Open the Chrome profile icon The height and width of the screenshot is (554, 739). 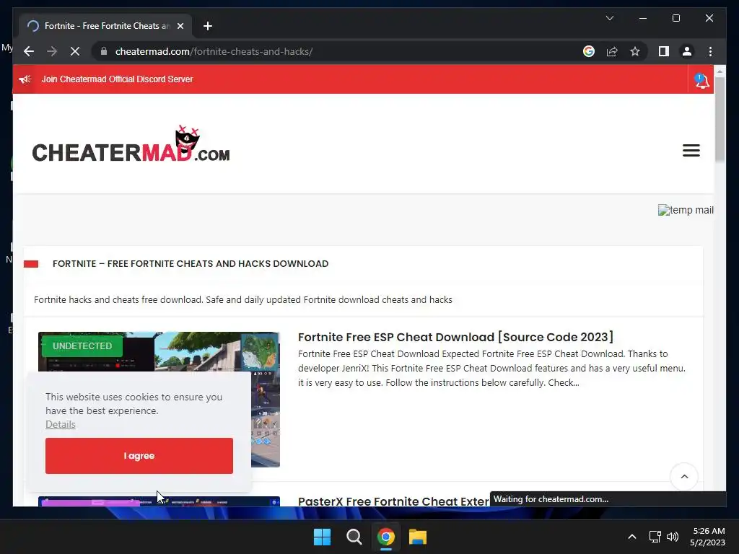pos(687,51)
